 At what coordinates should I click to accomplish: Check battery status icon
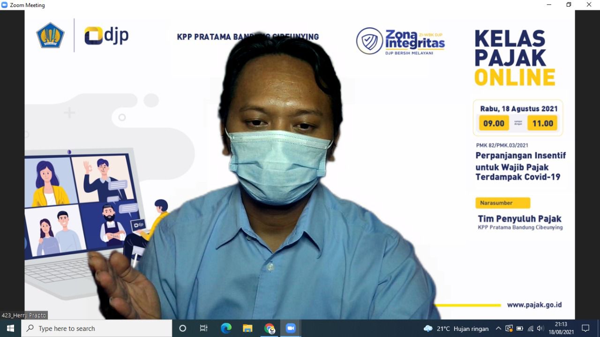click(519, 329)
